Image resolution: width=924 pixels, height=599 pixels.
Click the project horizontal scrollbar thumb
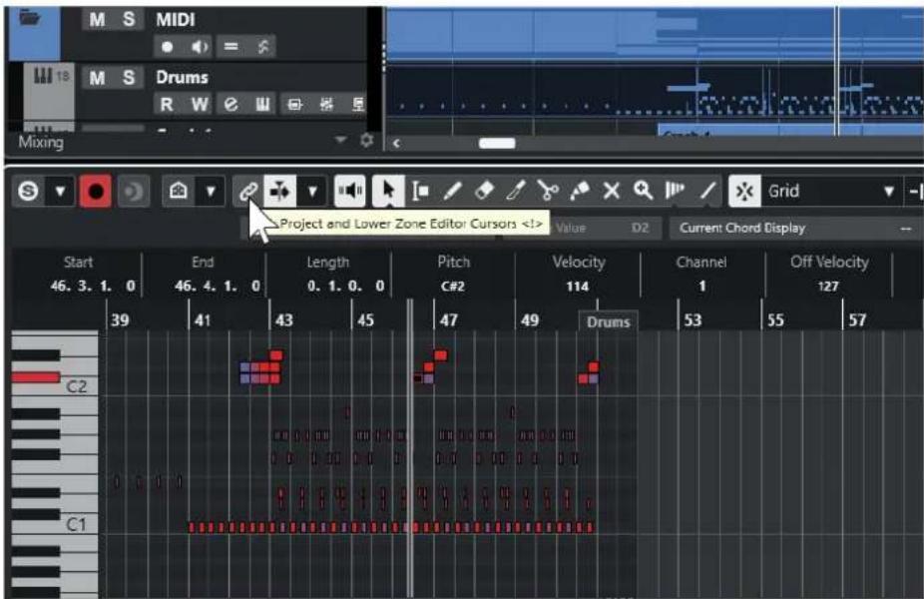(497, 144)
